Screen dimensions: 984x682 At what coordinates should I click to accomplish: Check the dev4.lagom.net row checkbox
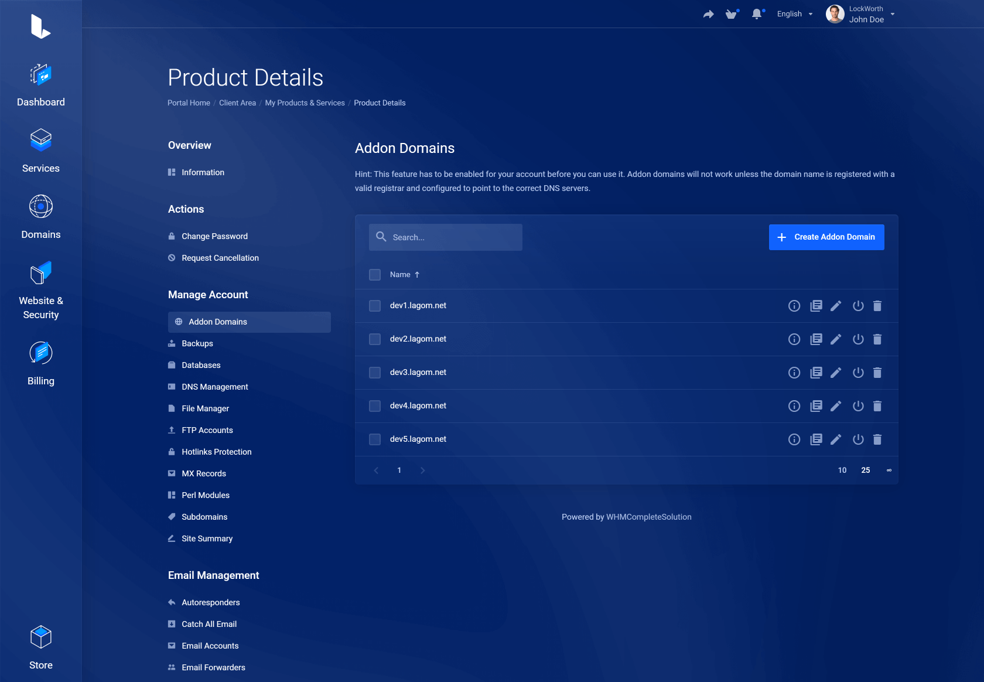pos(375,406)
